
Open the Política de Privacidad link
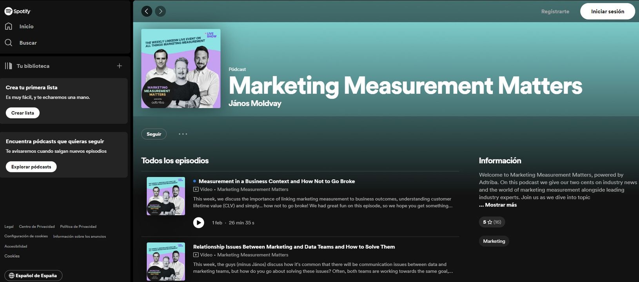(78, 226)
